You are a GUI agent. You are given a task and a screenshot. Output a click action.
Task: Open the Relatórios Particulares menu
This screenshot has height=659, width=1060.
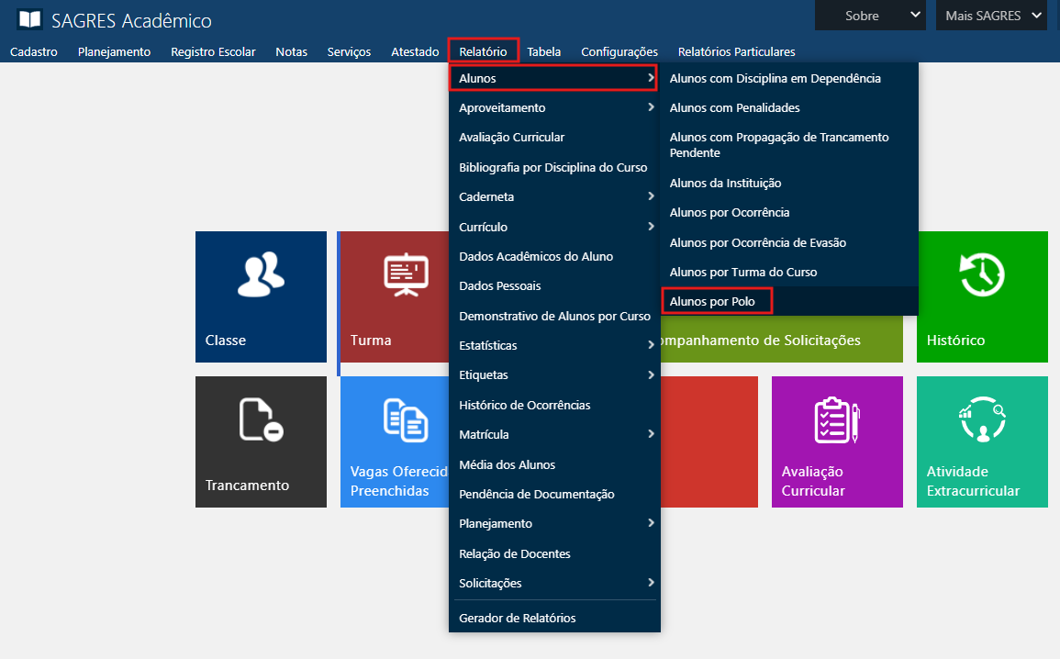coord(736,51)
